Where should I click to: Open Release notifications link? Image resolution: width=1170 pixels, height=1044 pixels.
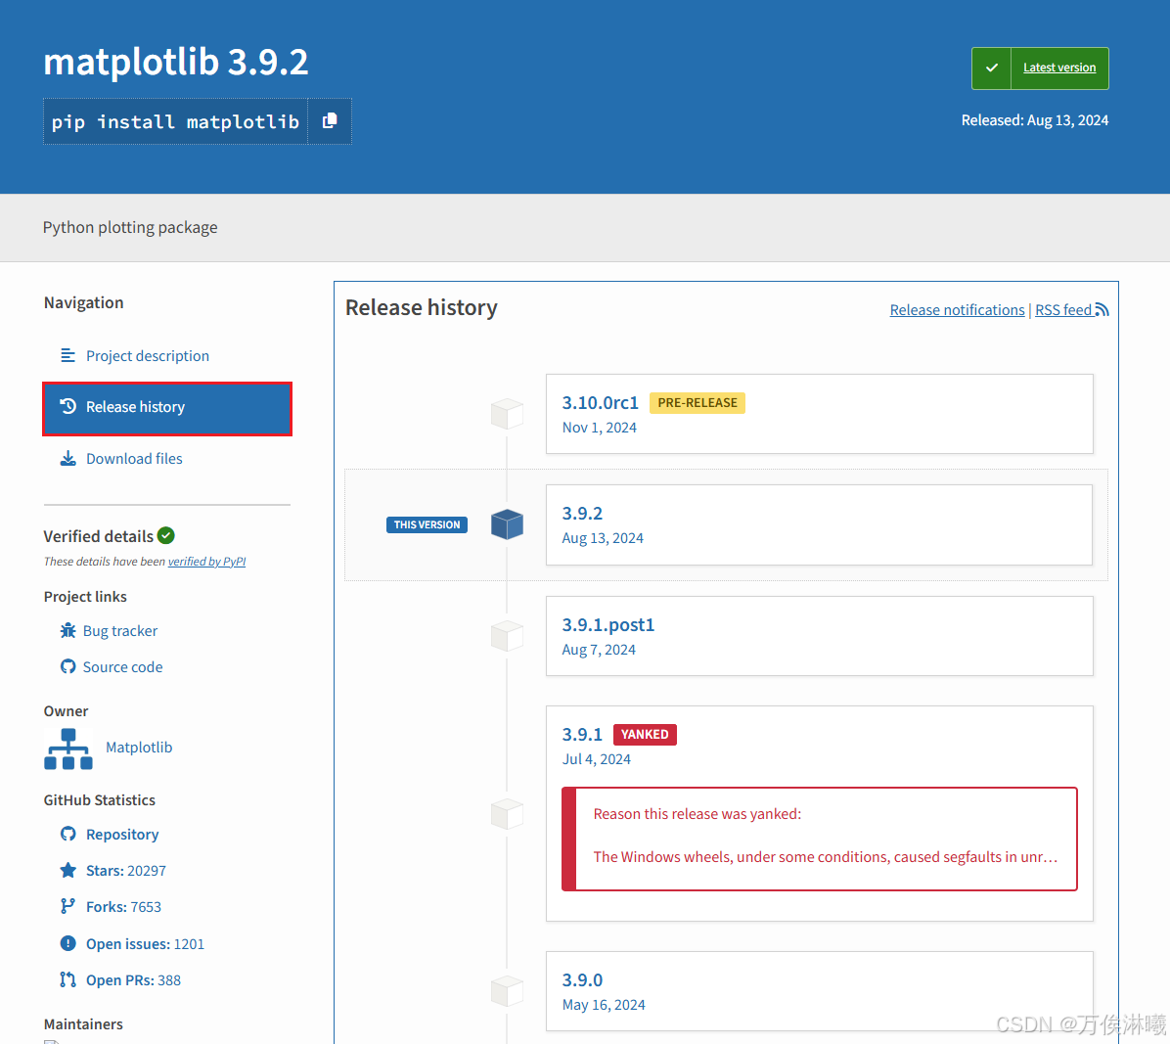tap(958, 310)
